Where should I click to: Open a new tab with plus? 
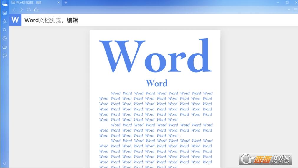click(66, 2)
